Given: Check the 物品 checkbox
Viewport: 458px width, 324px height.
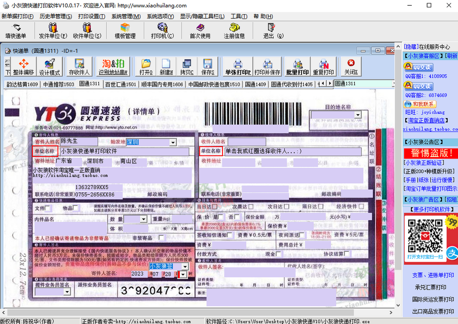Looking at the screenshot, I should [x=76, y=208].
